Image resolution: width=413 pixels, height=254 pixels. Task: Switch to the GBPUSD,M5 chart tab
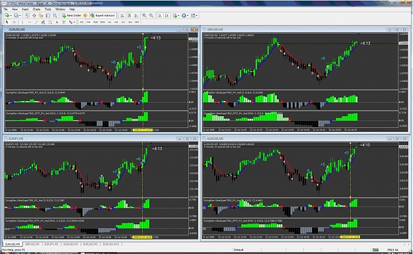click(32, 244)
